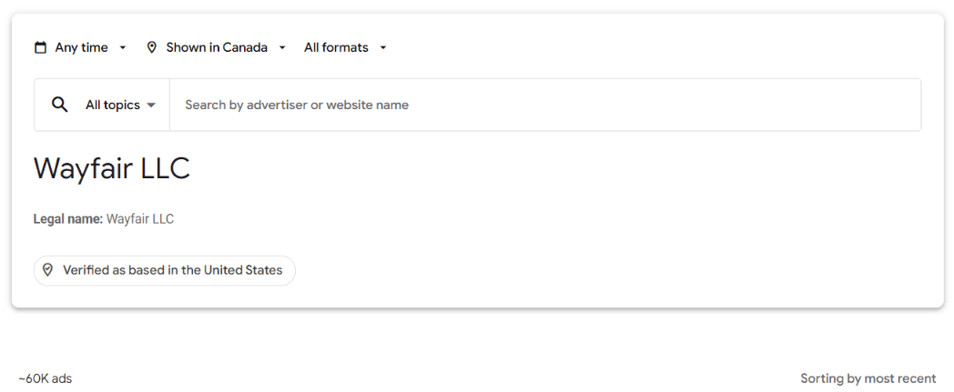Screen dimensions: 954x392
Task: Click the Legal name label
Action: click(68, 219)
